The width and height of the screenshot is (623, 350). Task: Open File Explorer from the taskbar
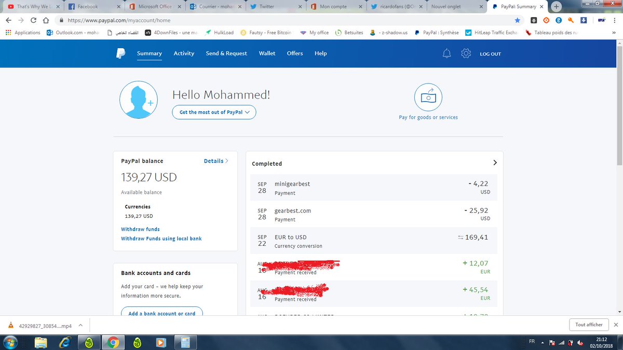pos(40,342)
